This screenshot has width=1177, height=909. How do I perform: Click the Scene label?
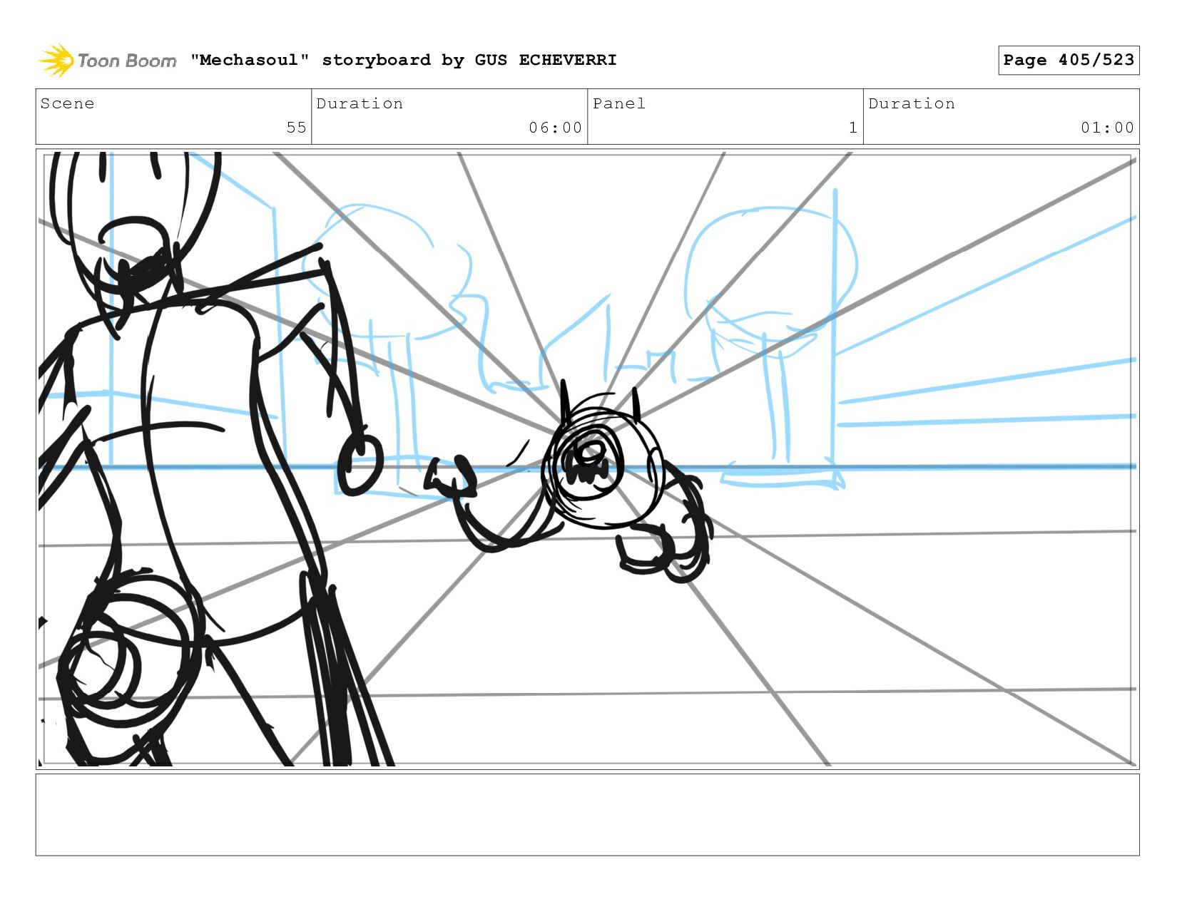point(67,103)
